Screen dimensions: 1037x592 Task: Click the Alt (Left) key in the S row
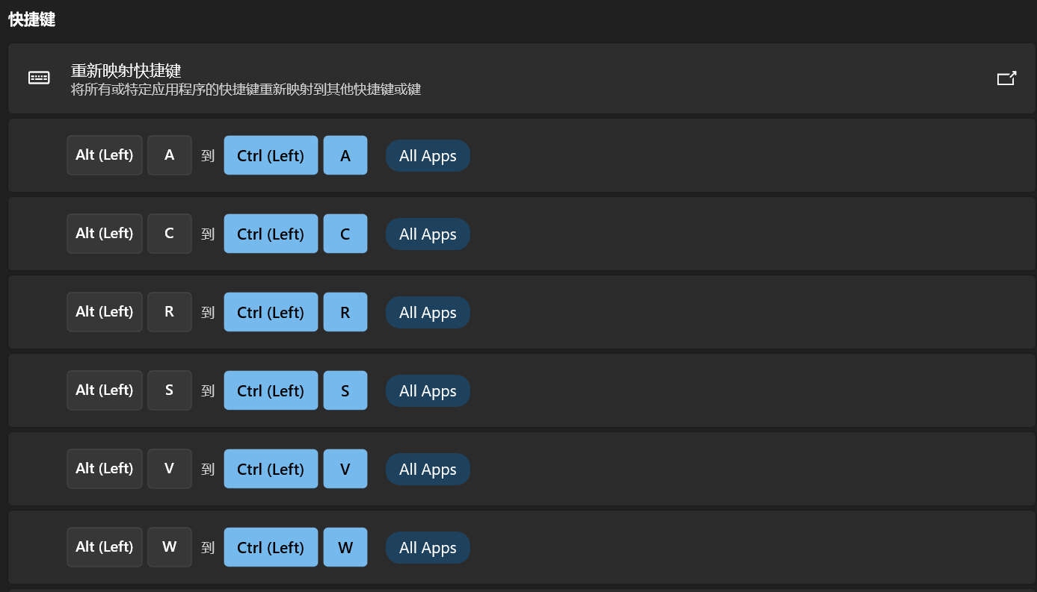(105, 390)
